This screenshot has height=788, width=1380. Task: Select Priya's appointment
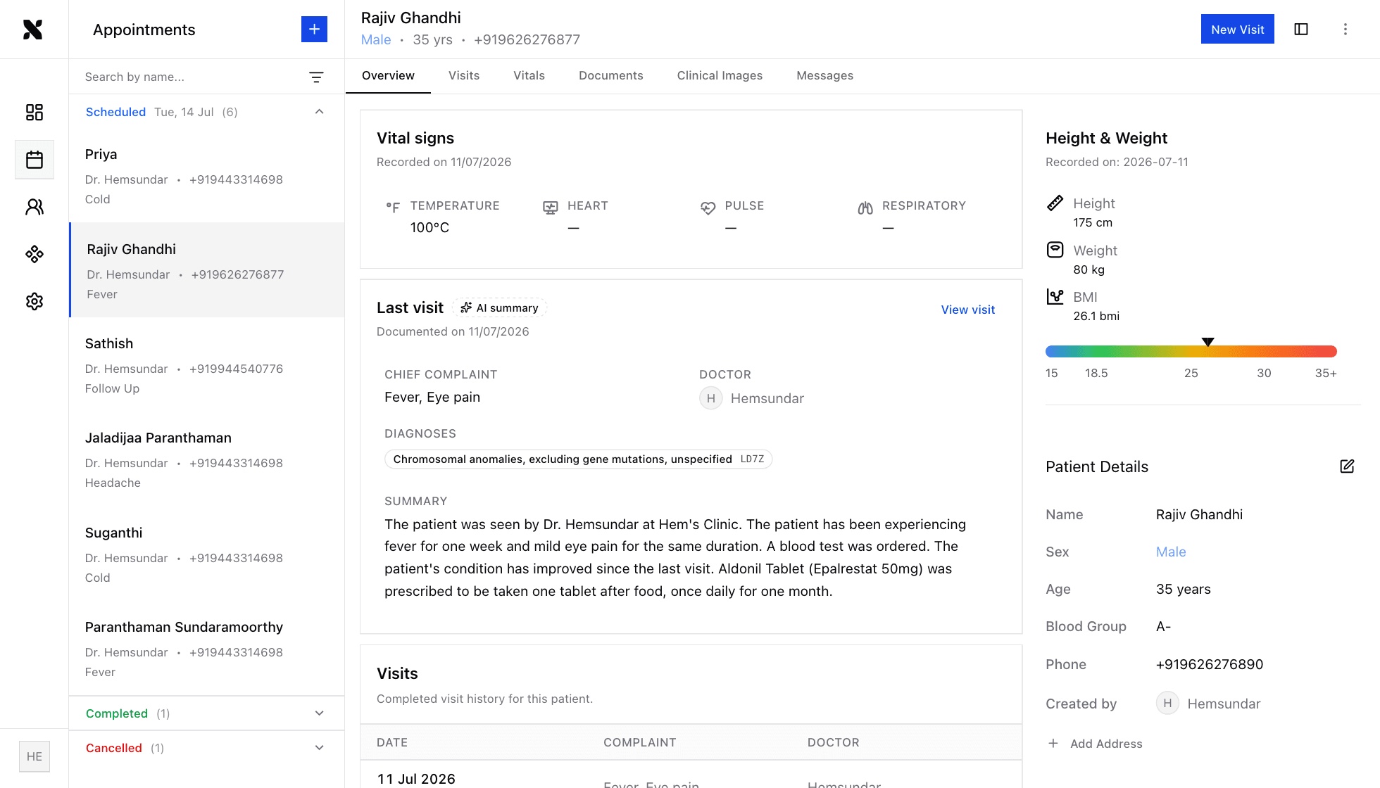(206, 176)
